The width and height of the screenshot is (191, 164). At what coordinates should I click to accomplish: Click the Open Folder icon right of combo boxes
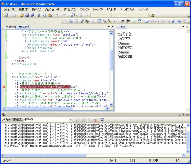click(x=153, y=15)
